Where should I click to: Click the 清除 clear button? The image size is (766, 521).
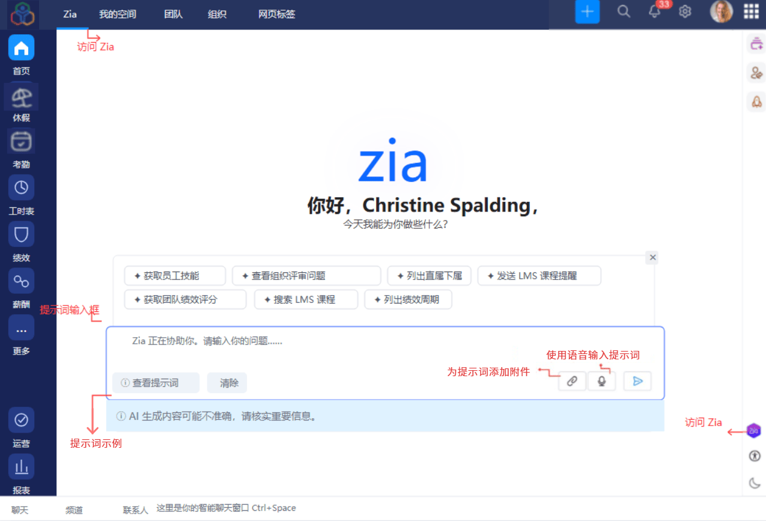[227, 383]
